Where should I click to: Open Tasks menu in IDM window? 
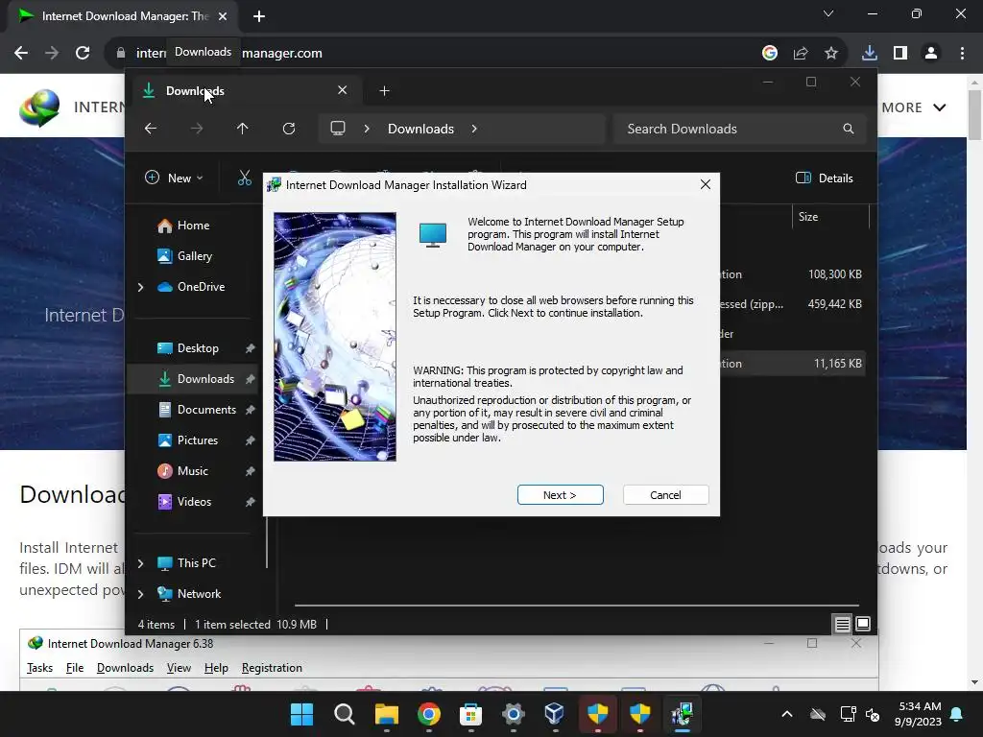point(39,668)
